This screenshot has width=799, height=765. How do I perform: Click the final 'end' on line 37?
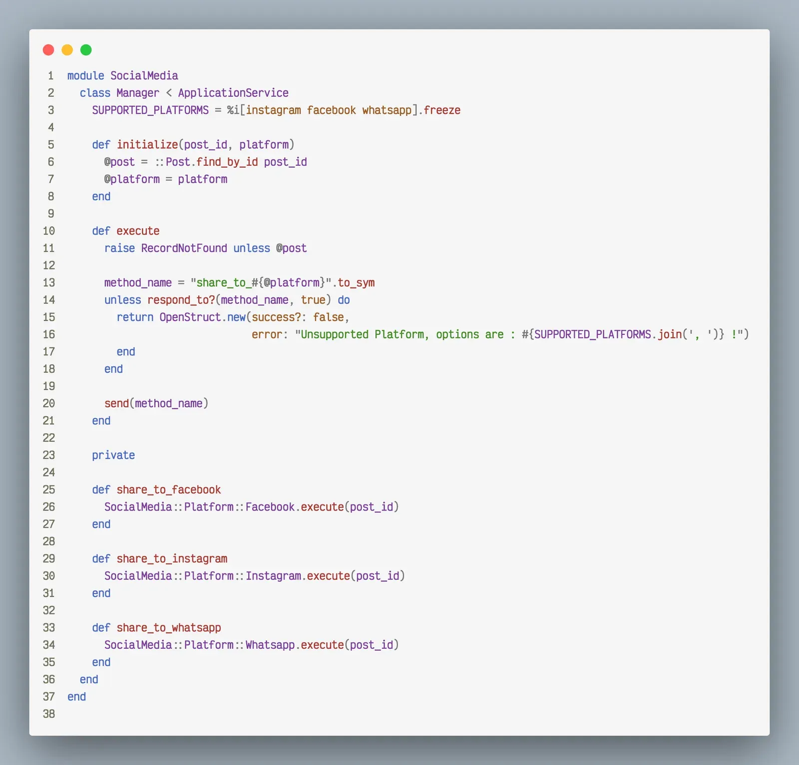(x=77, y=697)
